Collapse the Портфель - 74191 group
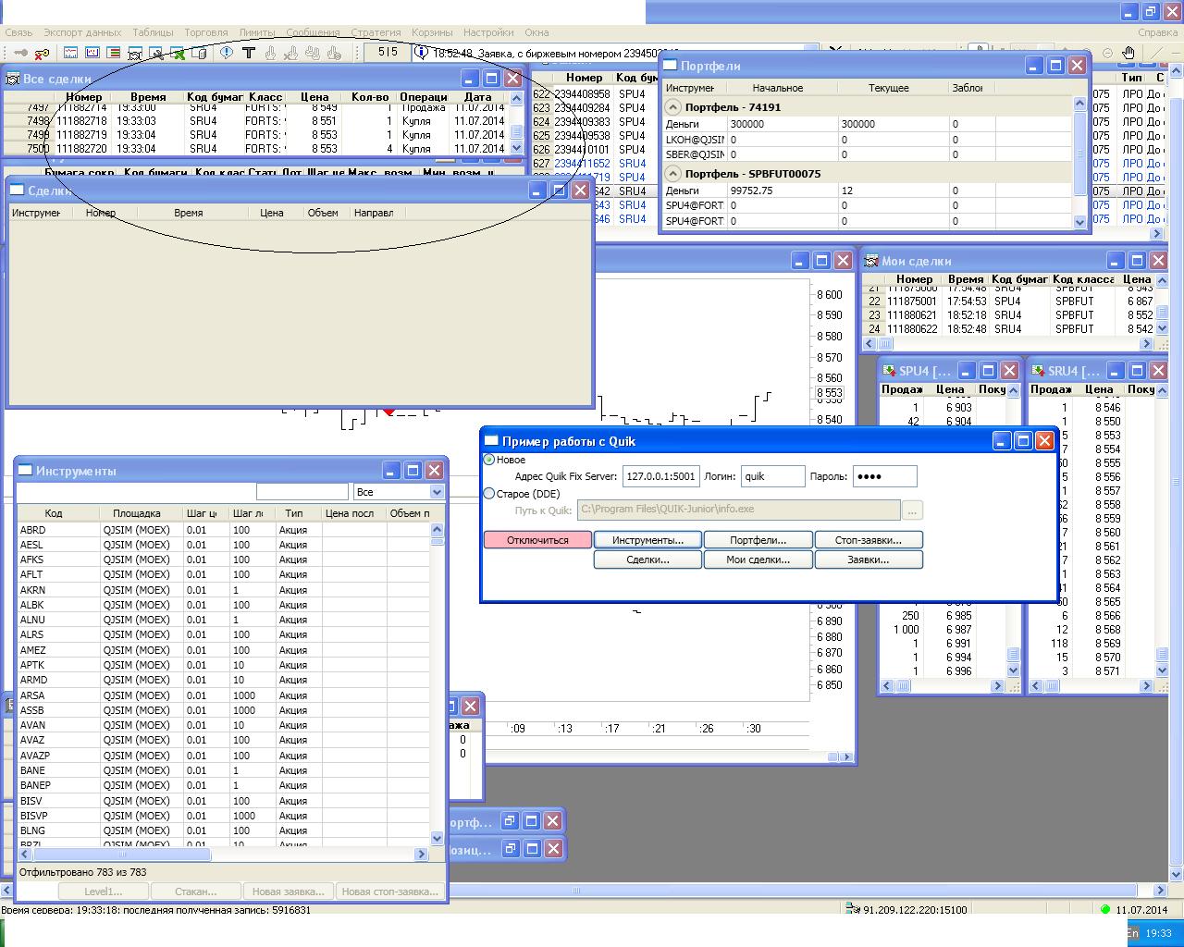The image size is (1184, 947). coord(673,107)
